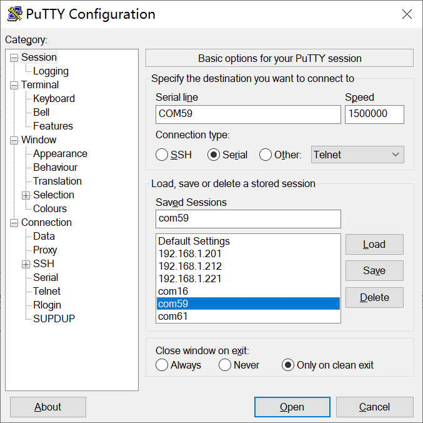Open the Colours settings category
Viewport: 423px width, 423px height.
pos(50,209)
